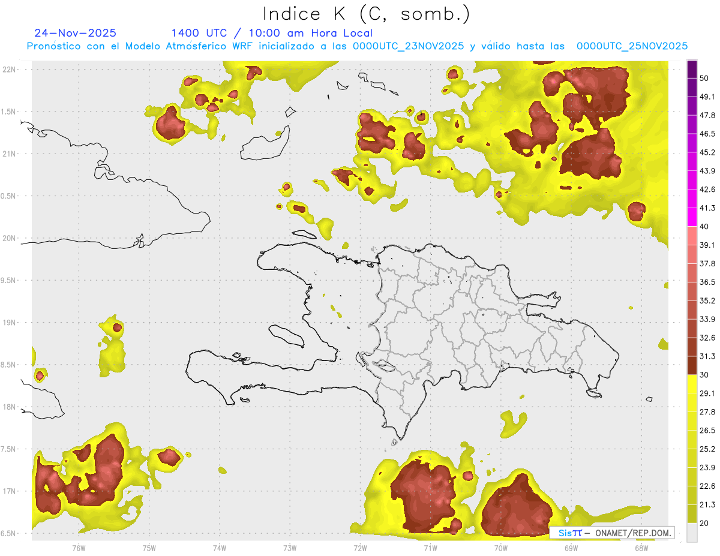Click the "68W" longitude axis label

pos(641,548)
